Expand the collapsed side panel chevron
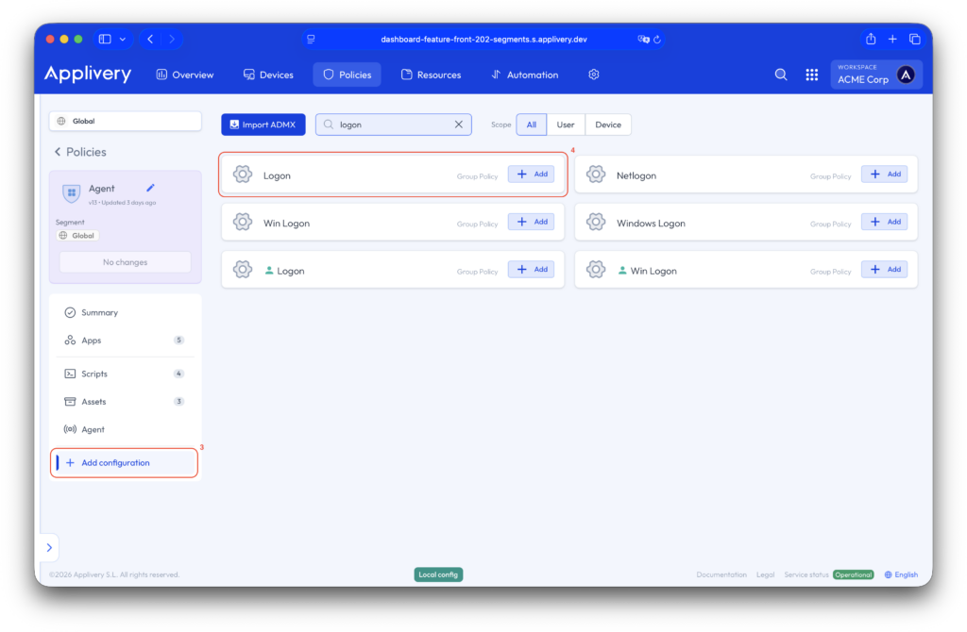This screenshot has width=967, height=632. (x=49, y=547)
